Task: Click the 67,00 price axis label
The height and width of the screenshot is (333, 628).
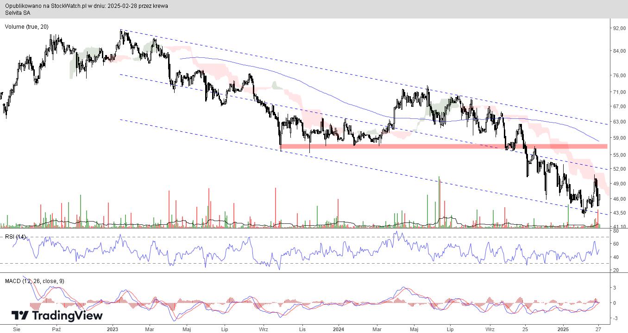Action: 619,106
